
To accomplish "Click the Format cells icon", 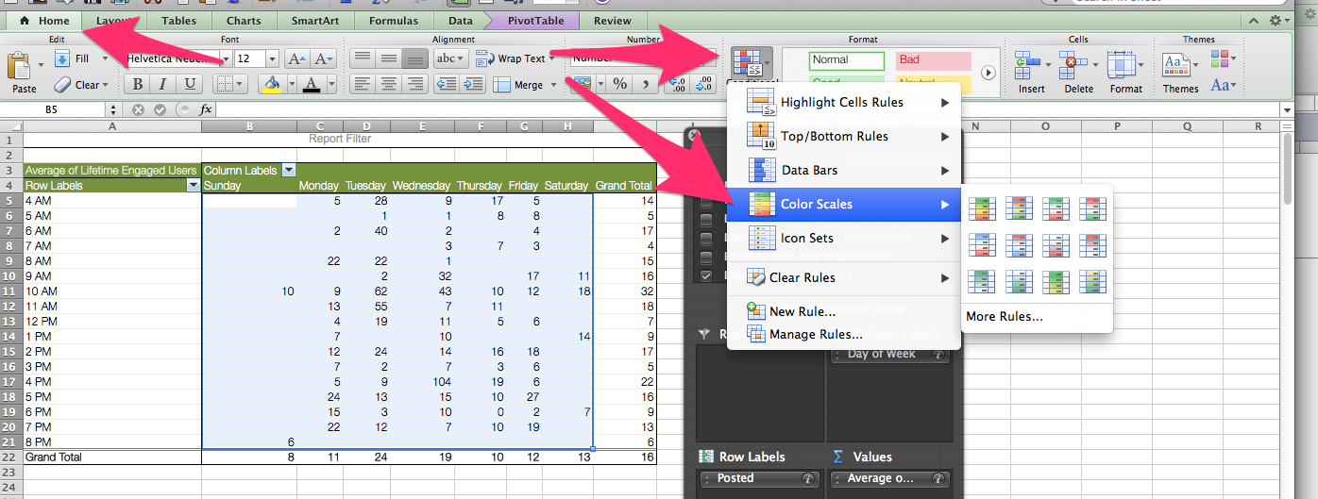I will point(1121,65).
